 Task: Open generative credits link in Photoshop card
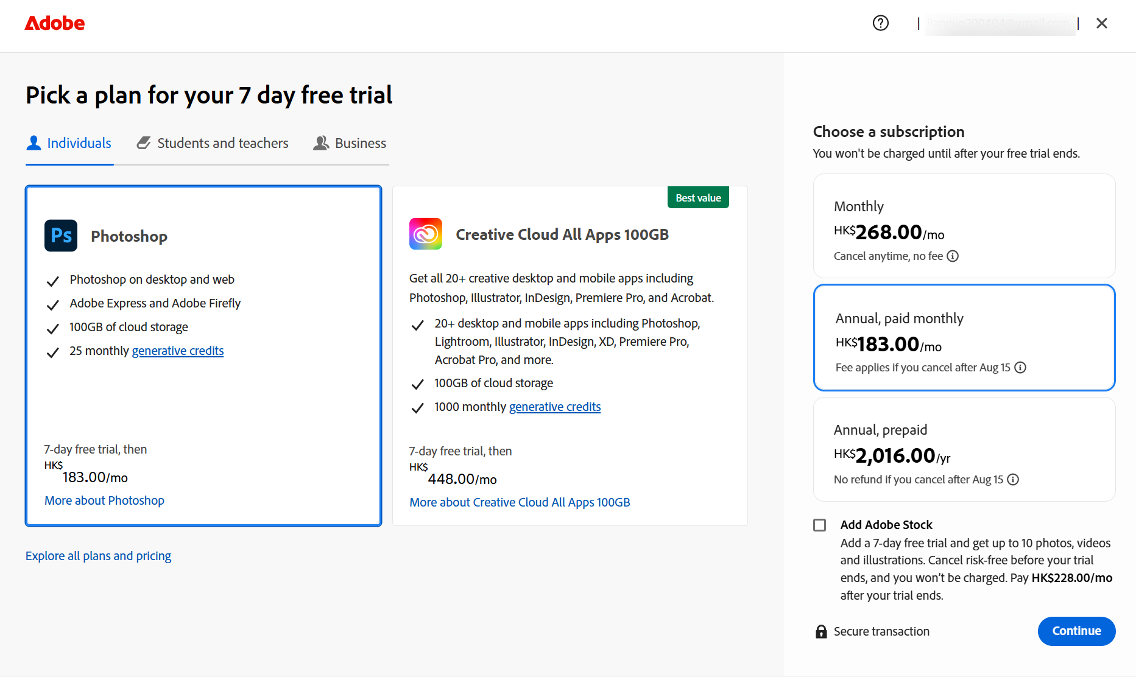pyautogui.click(x=178, y=351)
